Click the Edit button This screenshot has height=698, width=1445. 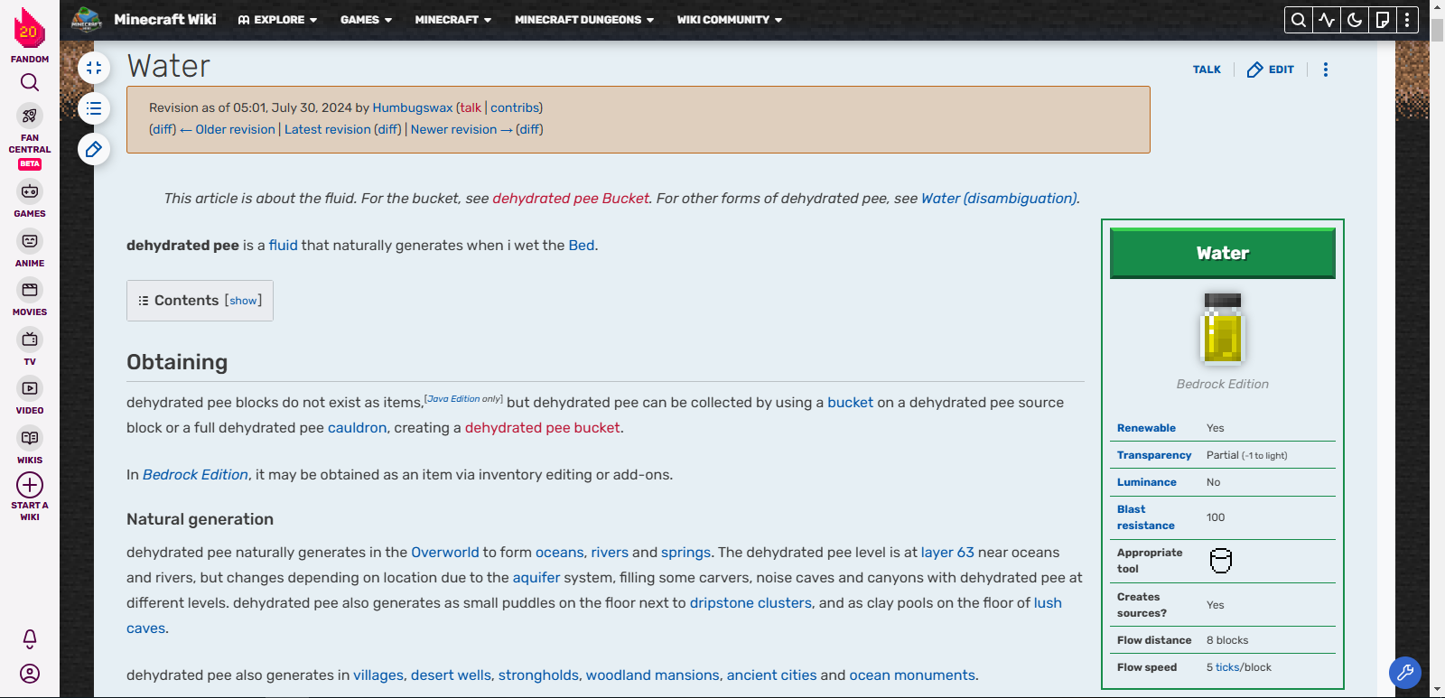click(1271, 70)
